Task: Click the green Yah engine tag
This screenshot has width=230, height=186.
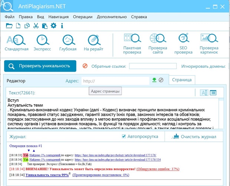Action: coord(26,160)
